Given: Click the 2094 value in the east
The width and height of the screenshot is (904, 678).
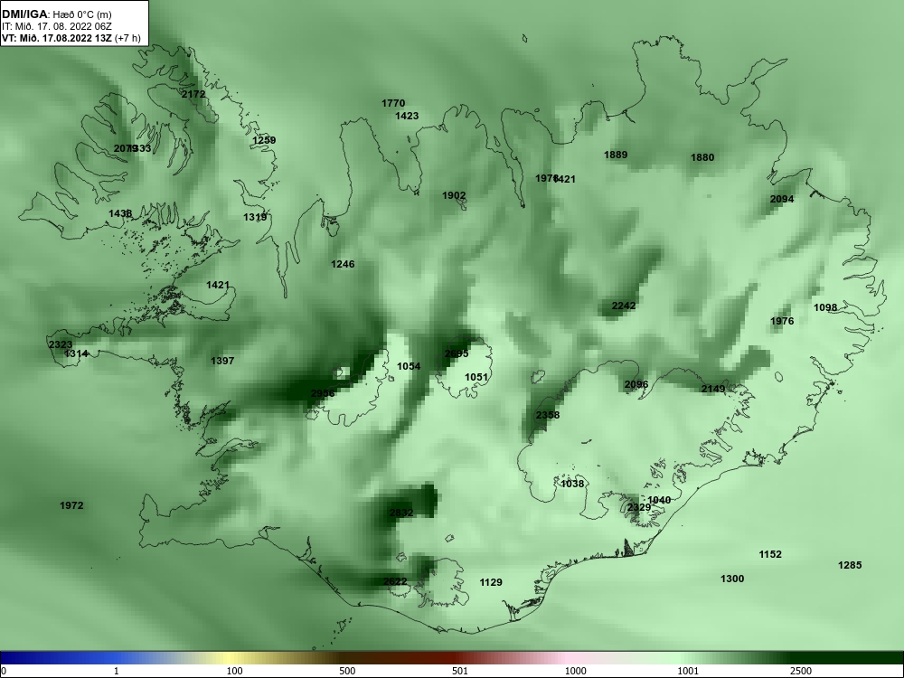Looking at the screenshot, I should tap(782, 199).
